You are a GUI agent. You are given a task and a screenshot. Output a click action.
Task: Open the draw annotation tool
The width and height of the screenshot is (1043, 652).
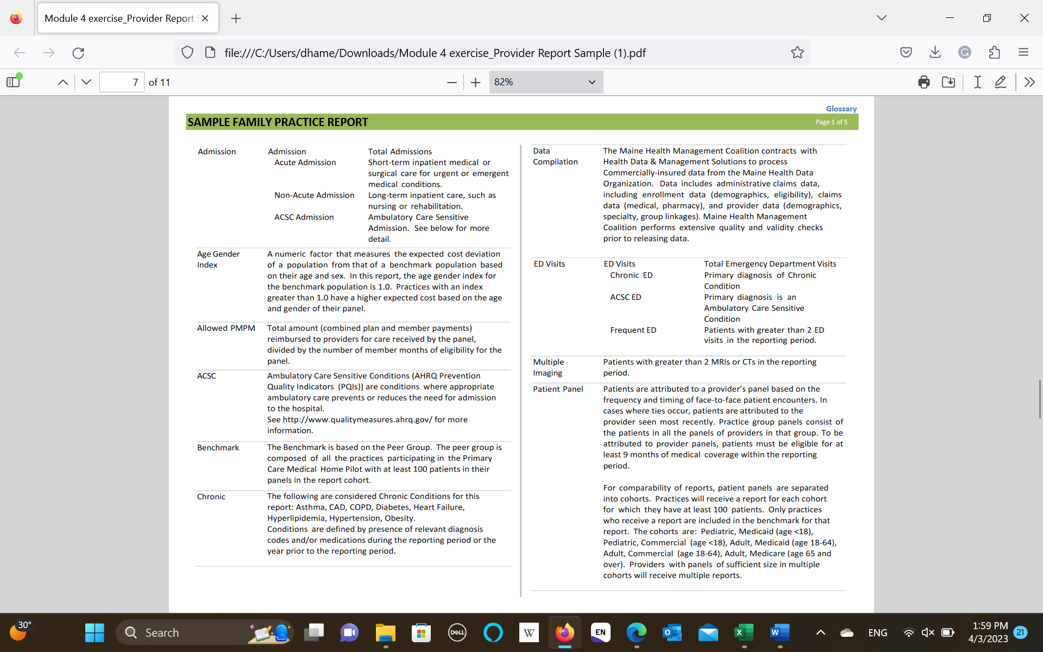coord(1001,81)
